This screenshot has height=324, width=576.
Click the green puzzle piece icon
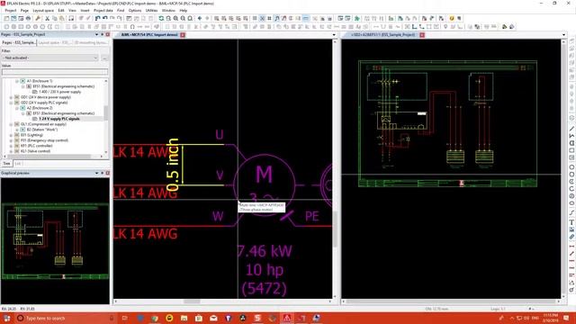[x=357, y=18]
